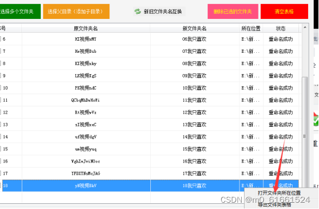This screenshot has width=319, height=209.
Task: Click the green swap arrows icon beside 新旧文件夹名互换
Action: tap(138, 11)
